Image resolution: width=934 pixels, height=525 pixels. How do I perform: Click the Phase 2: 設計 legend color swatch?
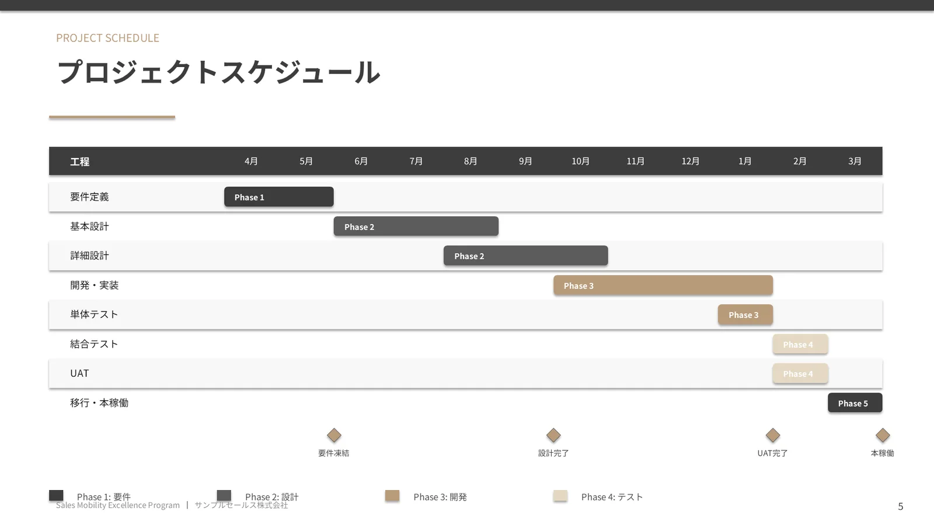coord(224,496)
